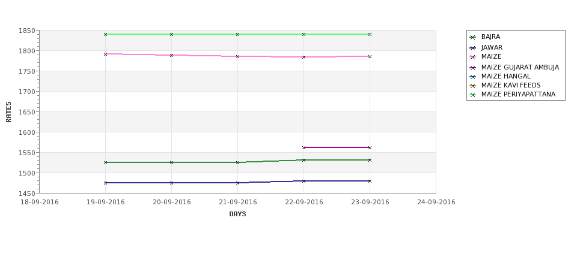The height and width of the screenshot is (257, 586).
Task: Click the 22-09-2016 x-axis date label
Action: click(304, 202)
